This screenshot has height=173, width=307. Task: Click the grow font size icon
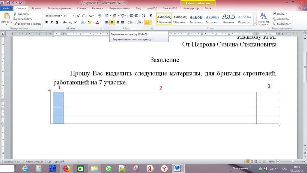point(78,16)
